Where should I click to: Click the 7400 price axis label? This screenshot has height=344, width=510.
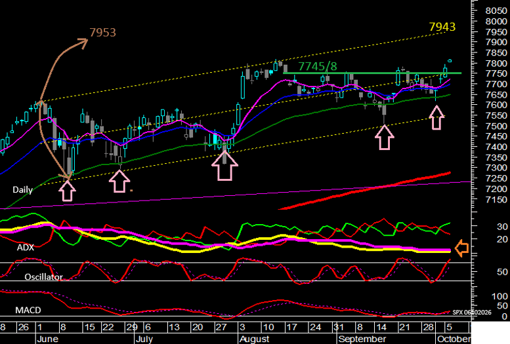click(496, 147)
